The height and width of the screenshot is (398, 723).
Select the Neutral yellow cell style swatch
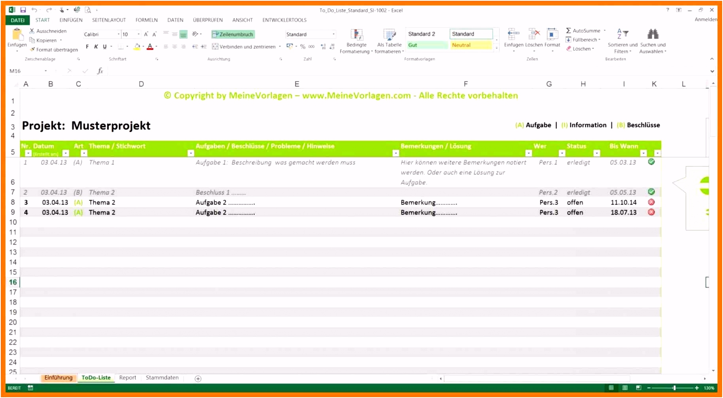pos(471,45)
